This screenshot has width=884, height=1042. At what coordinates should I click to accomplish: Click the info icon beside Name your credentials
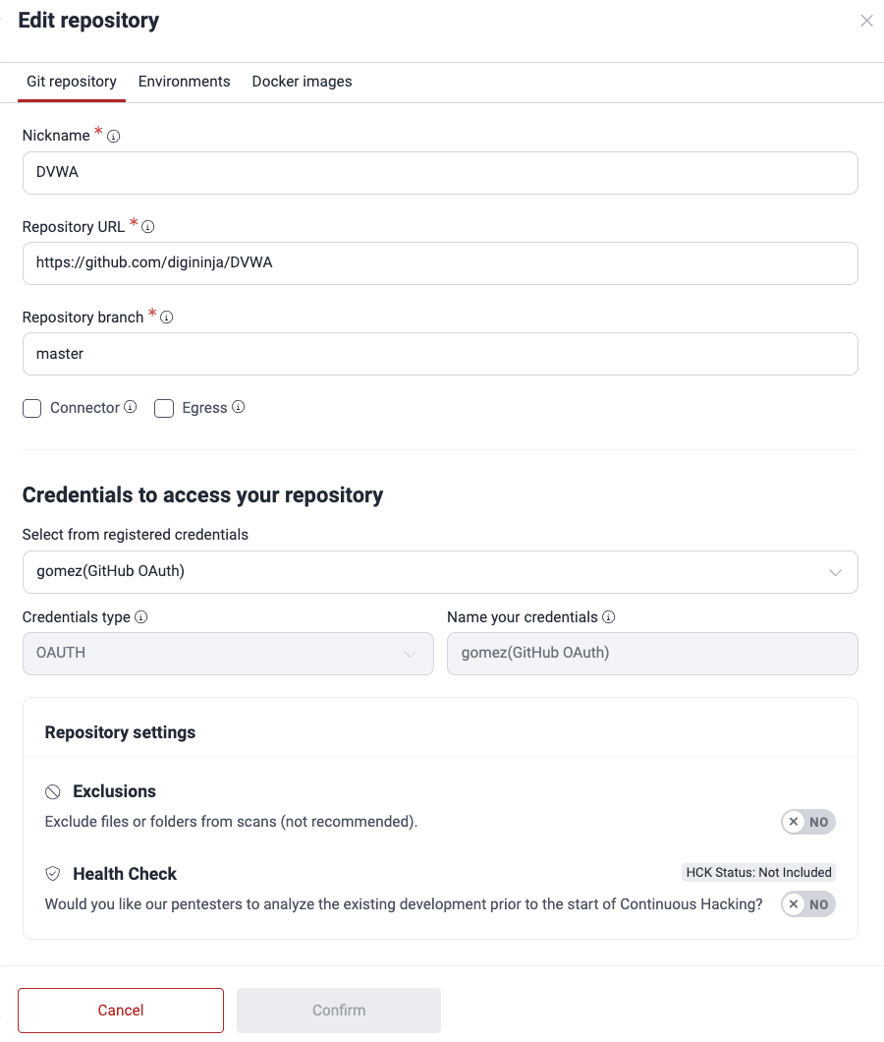coord(609,617)
